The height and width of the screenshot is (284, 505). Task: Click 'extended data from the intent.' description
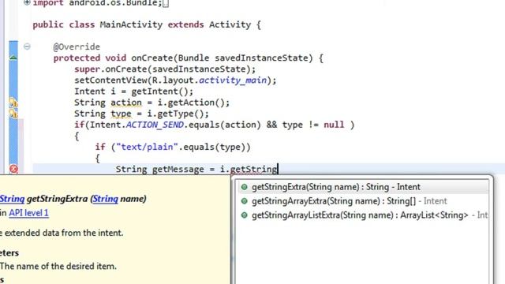64,233
